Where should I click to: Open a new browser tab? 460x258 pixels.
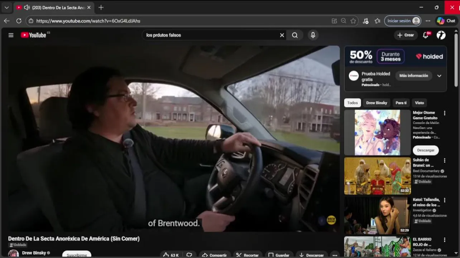point(101,7)
